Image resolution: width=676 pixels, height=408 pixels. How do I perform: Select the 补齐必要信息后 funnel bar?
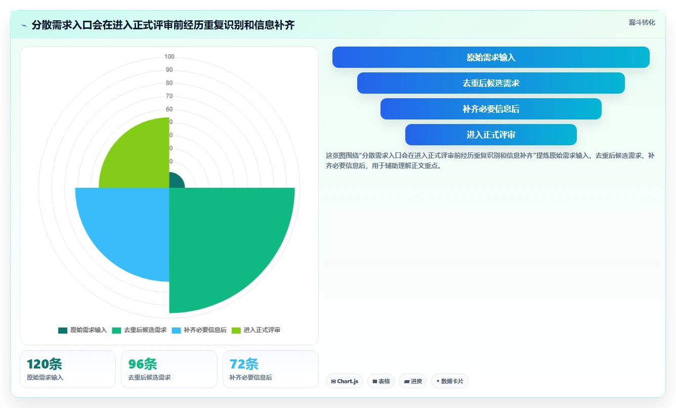point(491,109)
